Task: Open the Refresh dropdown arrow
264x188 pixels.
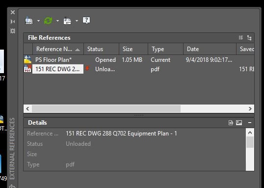Action: [57, 21]
